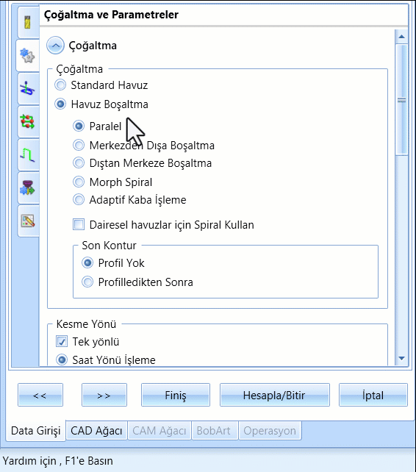Choose the Paralel pattern option
This screenshot has width=416, height=472.
tap(97, 126)
